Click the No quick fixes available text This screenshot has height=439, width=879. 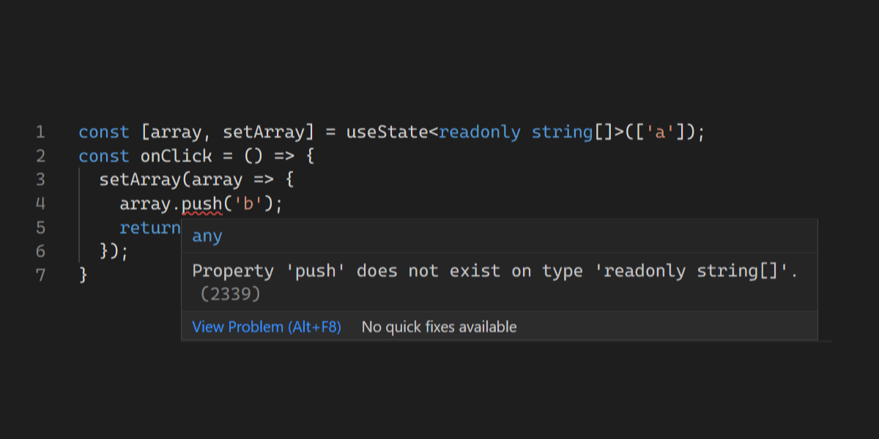[439, 327]
